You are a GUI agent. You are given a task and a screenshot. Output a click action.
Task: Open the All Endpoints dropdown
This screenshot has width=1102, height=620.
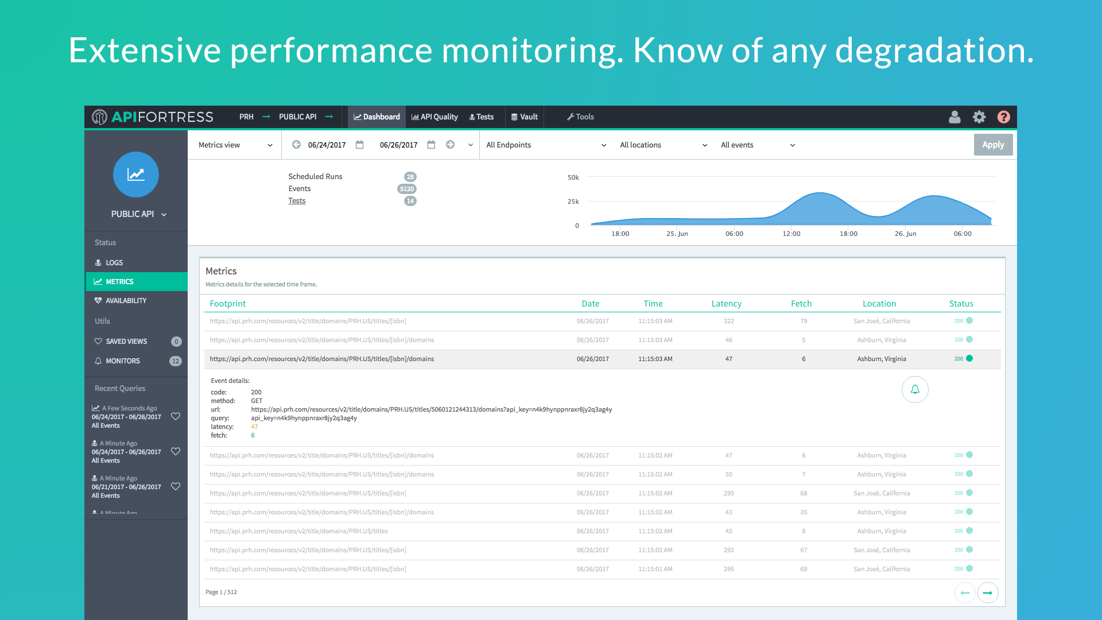click(546, 145)
